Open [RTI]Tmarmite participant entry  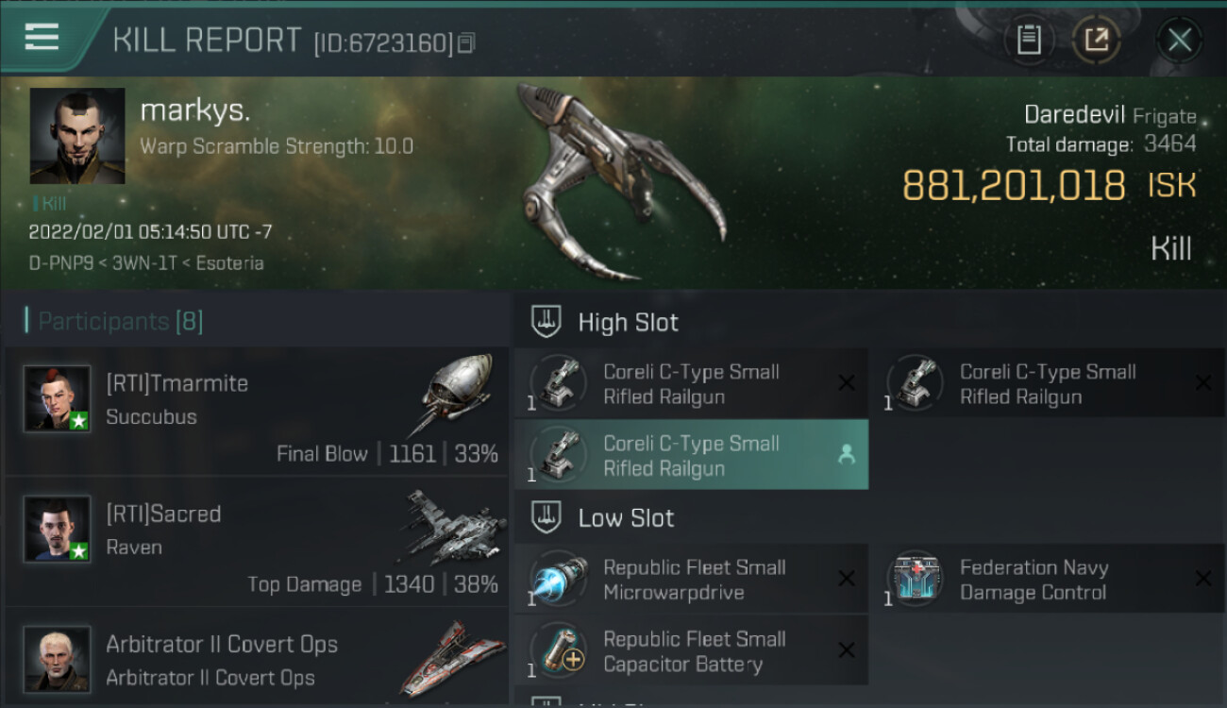pos(257,412)
